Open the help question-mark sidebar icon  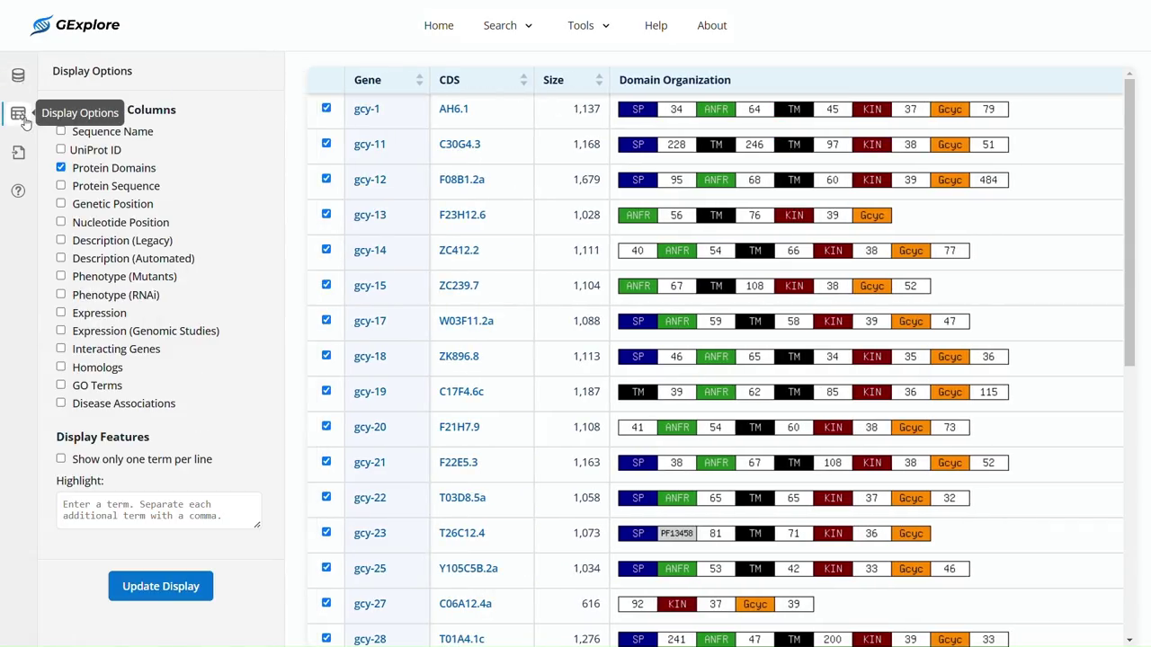pyautogui.click(x=18, y=191)
